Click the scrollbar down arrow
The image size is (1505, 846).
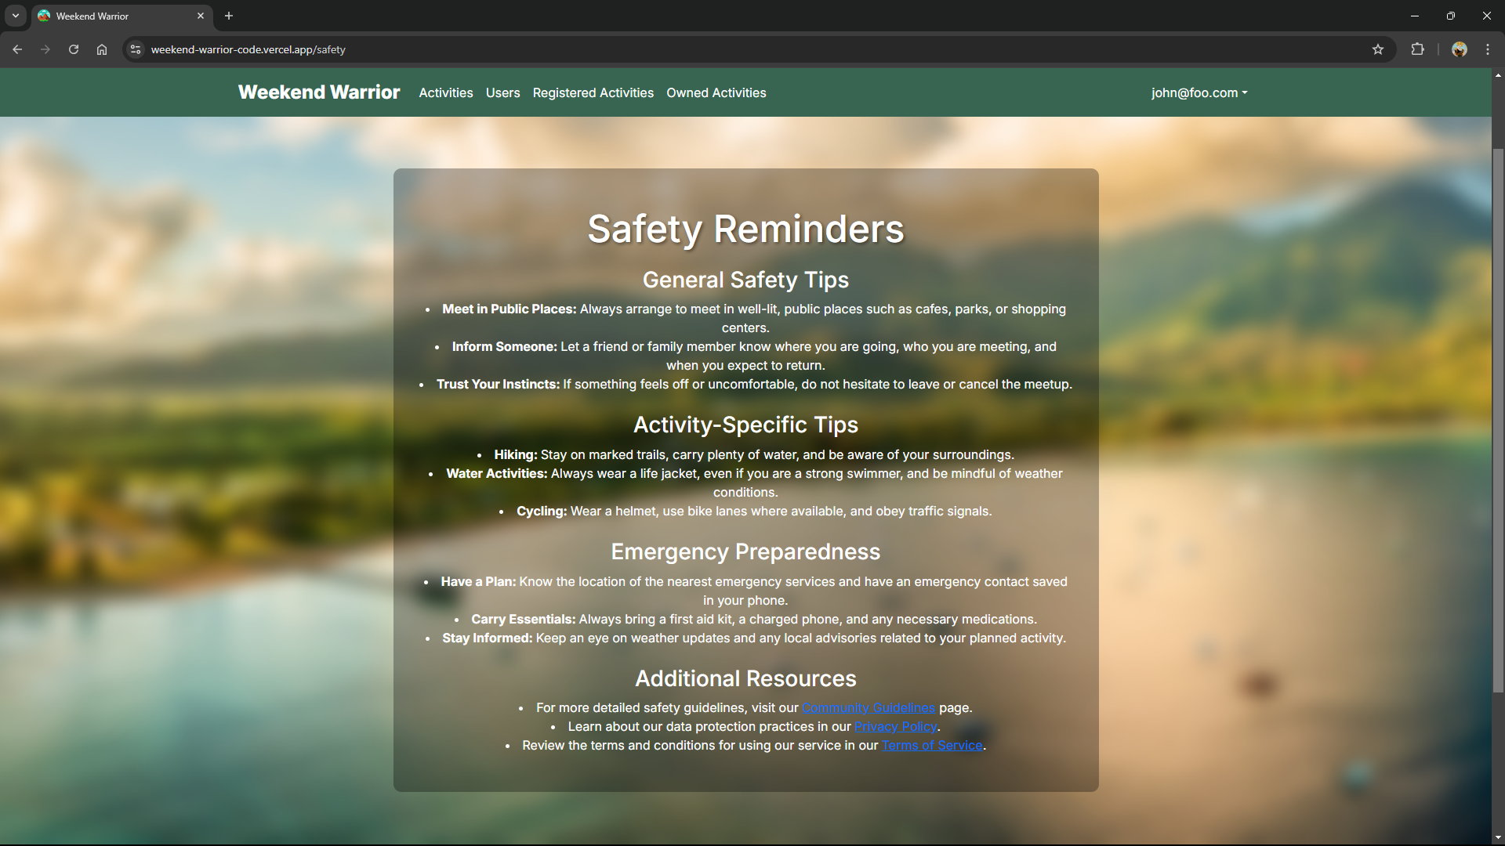[1497, 836]
